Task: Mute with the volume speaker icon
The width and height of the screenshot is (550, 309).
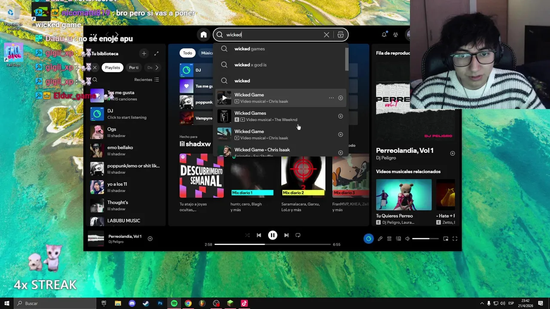Action: point(407,239)
